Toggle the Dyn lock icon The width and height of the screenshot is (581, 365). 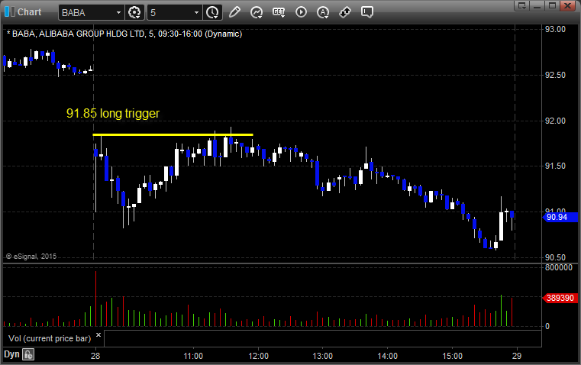coord(28,354)
